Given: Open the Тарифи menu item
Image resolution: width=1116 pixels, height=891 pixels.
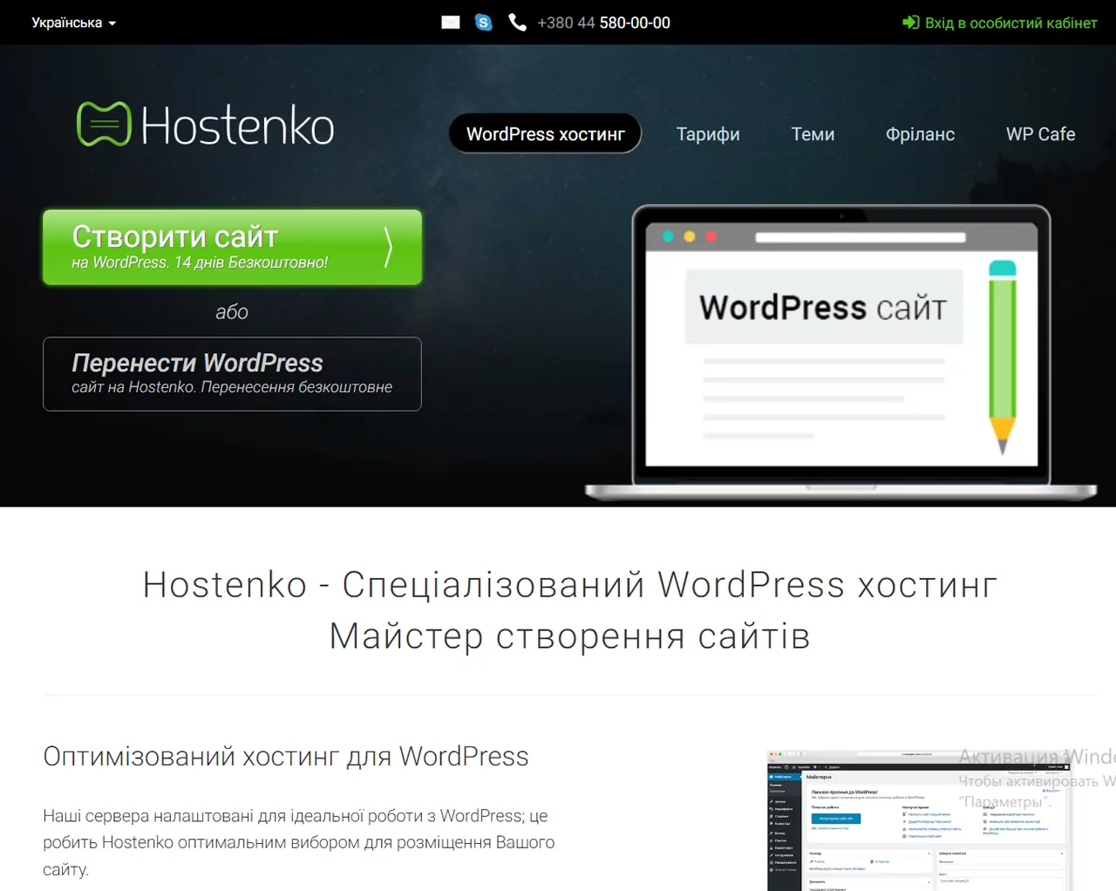Looking at the screenshot, I should [x=708, y=134].
